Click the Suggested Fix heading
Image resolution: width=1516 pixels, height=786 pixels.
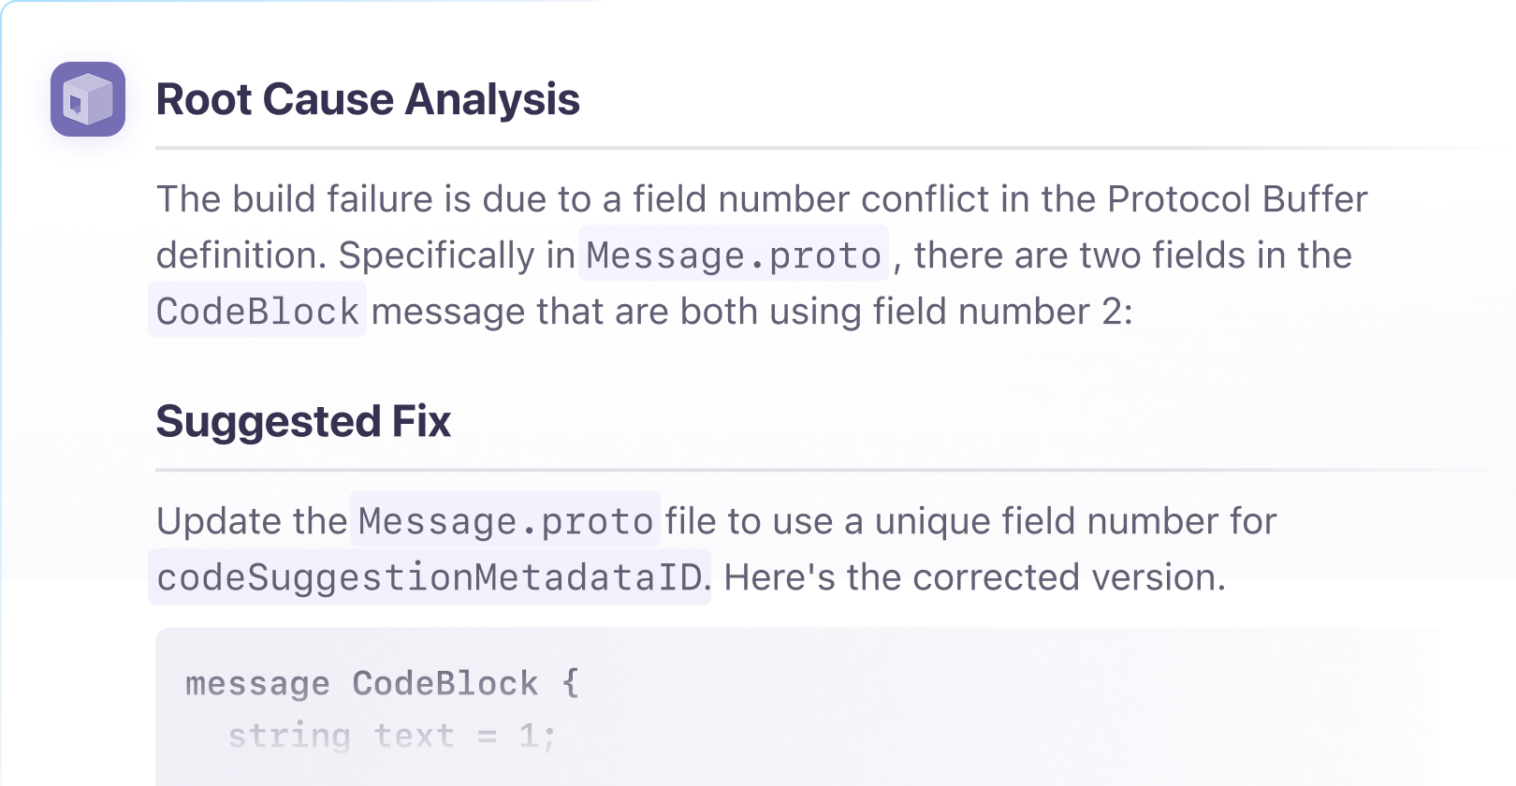click(x=303, y=421)
